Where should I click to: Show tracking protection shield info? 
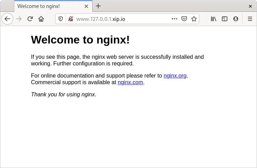(x=61, y=19)
